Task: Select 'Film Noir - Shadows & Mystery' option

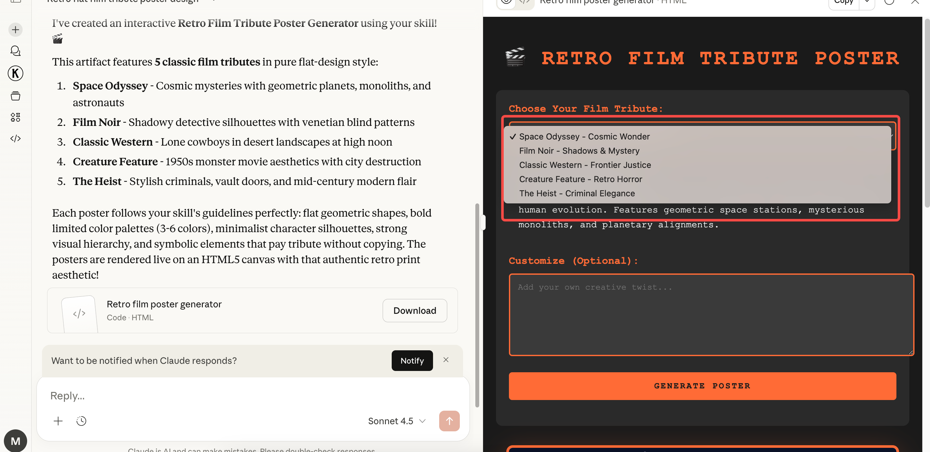Action: coord(579,151)
